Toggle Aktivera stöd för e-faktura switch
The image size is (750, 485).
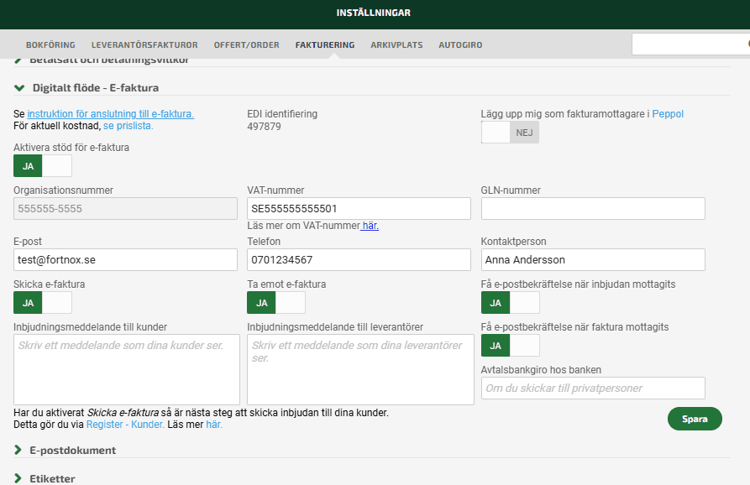[43, 166]
